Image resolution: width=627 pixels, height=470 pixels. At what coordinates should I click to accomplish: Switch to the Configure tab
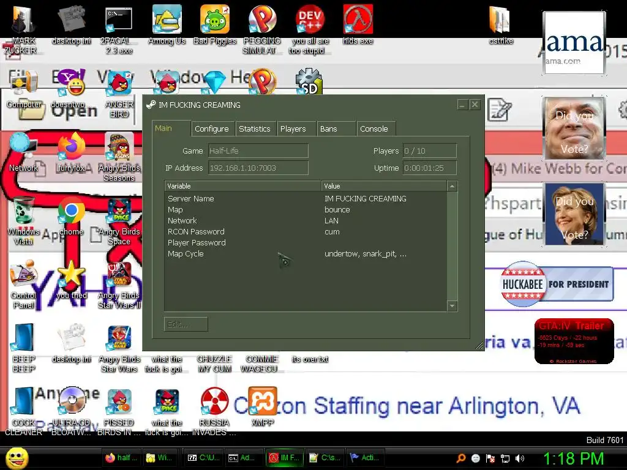click(212, 129)
